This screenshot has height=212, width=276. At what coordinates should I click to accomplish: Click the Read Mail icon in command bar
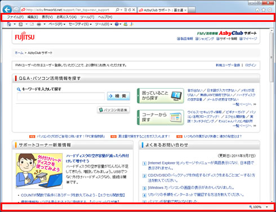coord(32,24)
